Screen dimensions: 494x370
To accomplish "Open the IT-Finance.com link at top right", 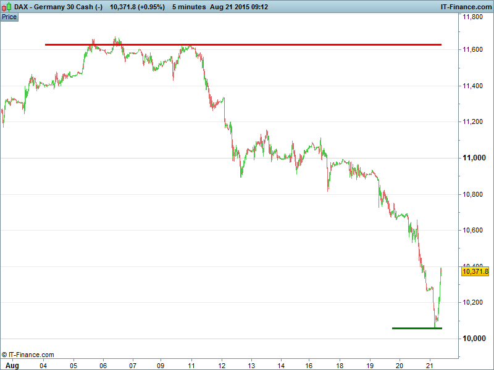I will (466, 7).
